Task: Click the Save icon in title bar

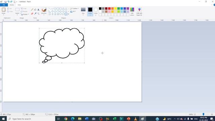Action: [5, 2]
